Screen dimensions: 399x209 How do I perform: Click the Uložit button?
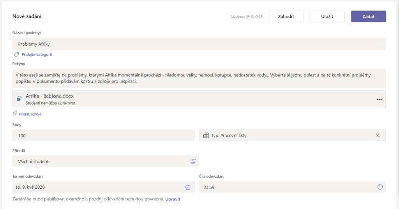pos(327,16)
